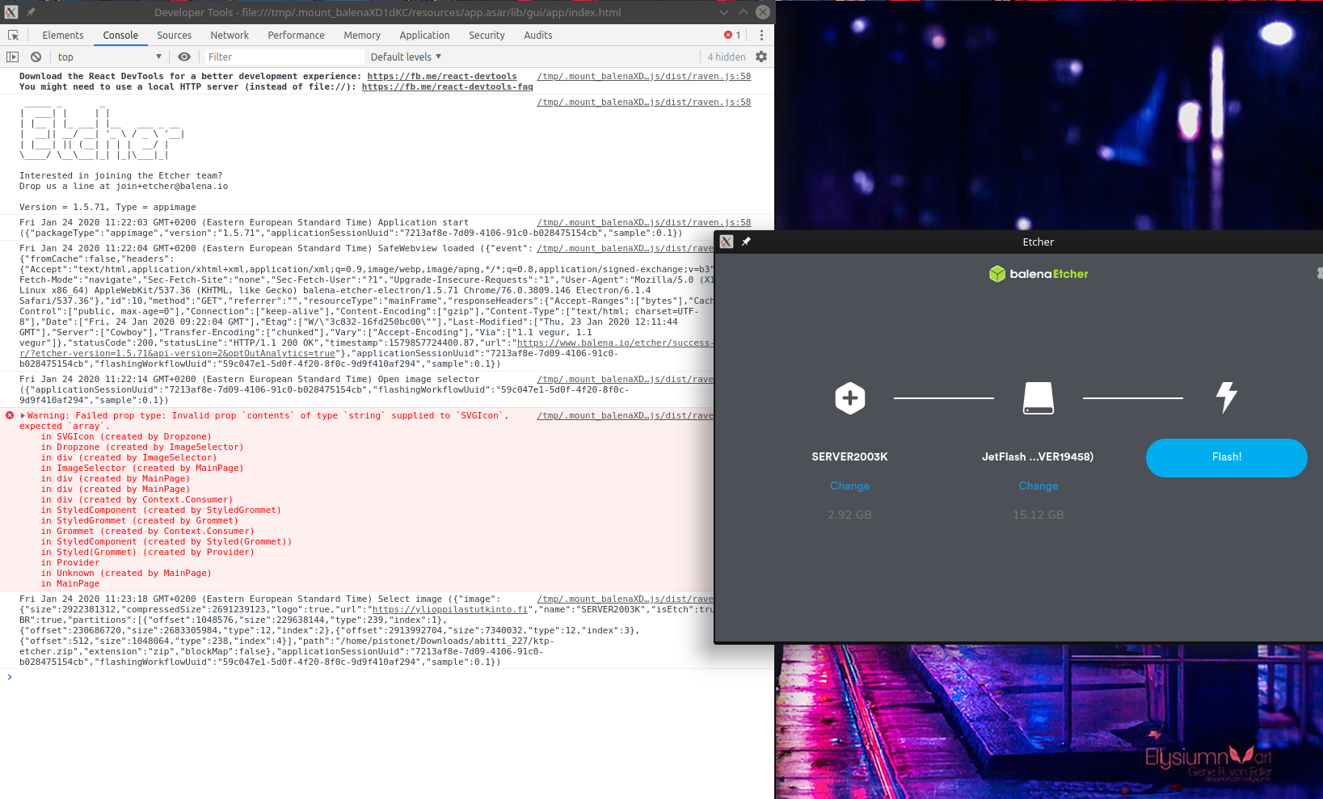Open Etcher settings with the gear icon
The width and height of the screenshot is (1323, 799).
(1317, 273)
